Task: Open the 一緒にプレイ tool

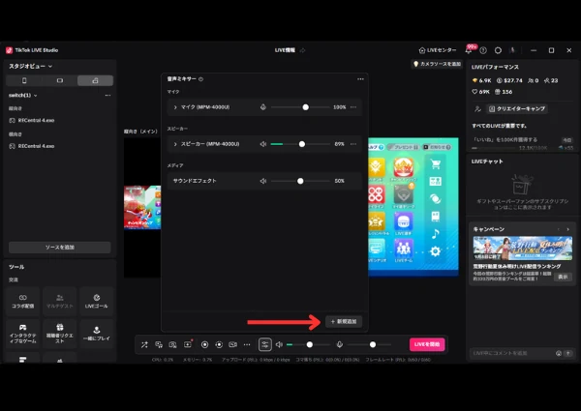Action: click(96, 334)
